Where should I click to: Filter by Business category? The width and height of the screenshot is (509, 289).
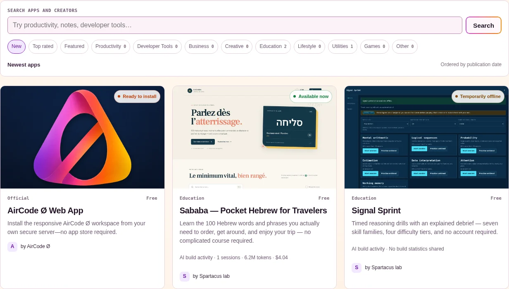[201, 46]
